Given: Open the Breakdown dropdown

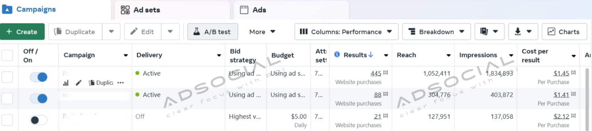Looking at the screenshot, I should click(436, 32).
